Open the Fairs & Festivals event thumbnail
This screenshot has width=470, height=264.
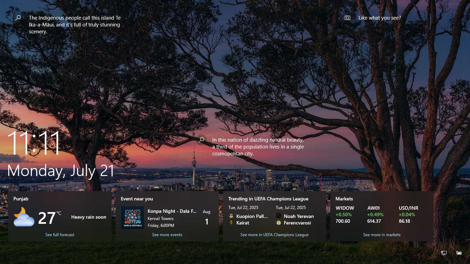(132, 218)
